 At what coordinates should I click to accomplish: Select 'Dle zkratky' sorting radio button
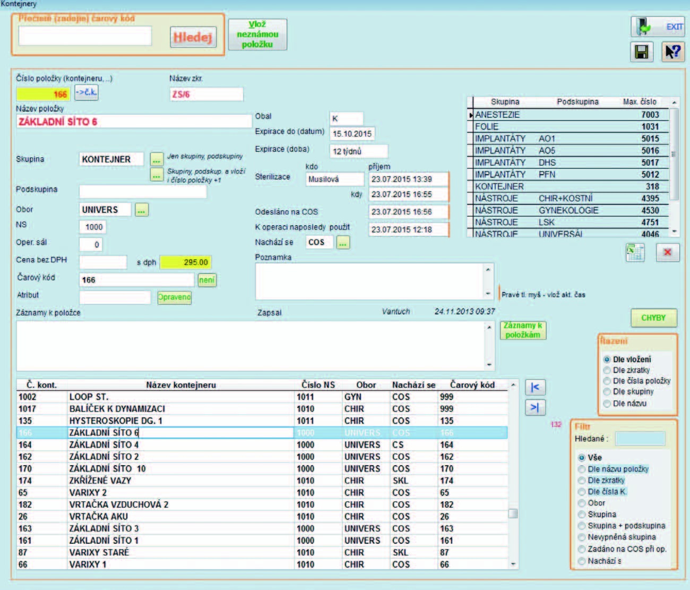(x=607, y=370)
